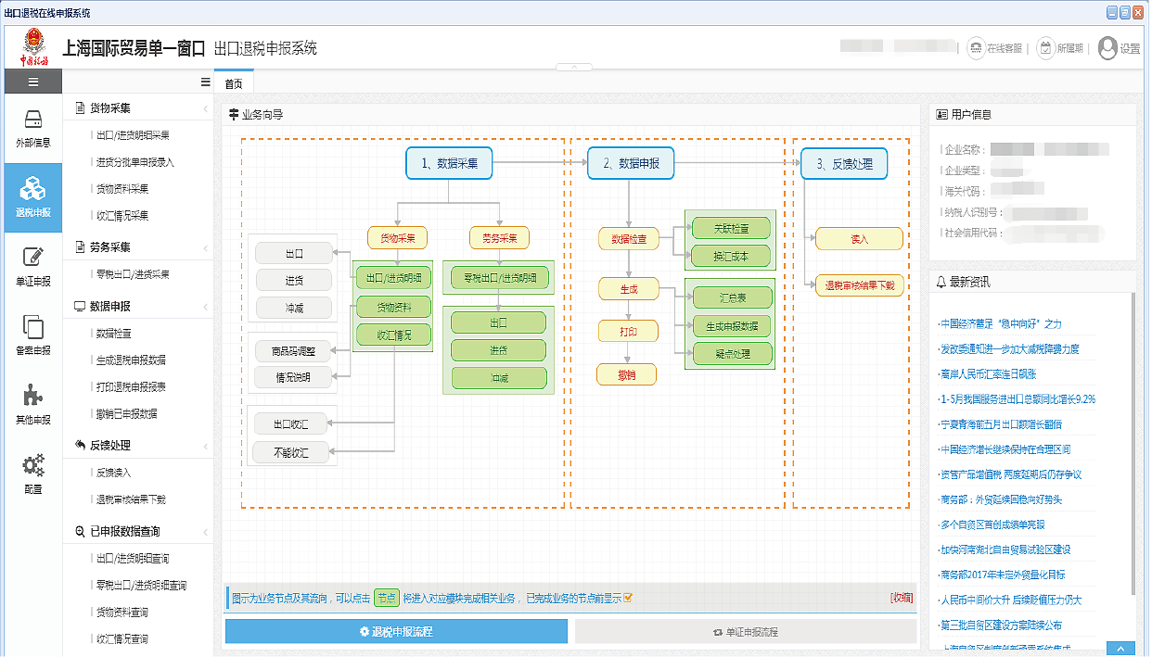This screenshot has height=657, width=1152.
Task: Collapse the 货物采集 section
Action: click(205, 109)
